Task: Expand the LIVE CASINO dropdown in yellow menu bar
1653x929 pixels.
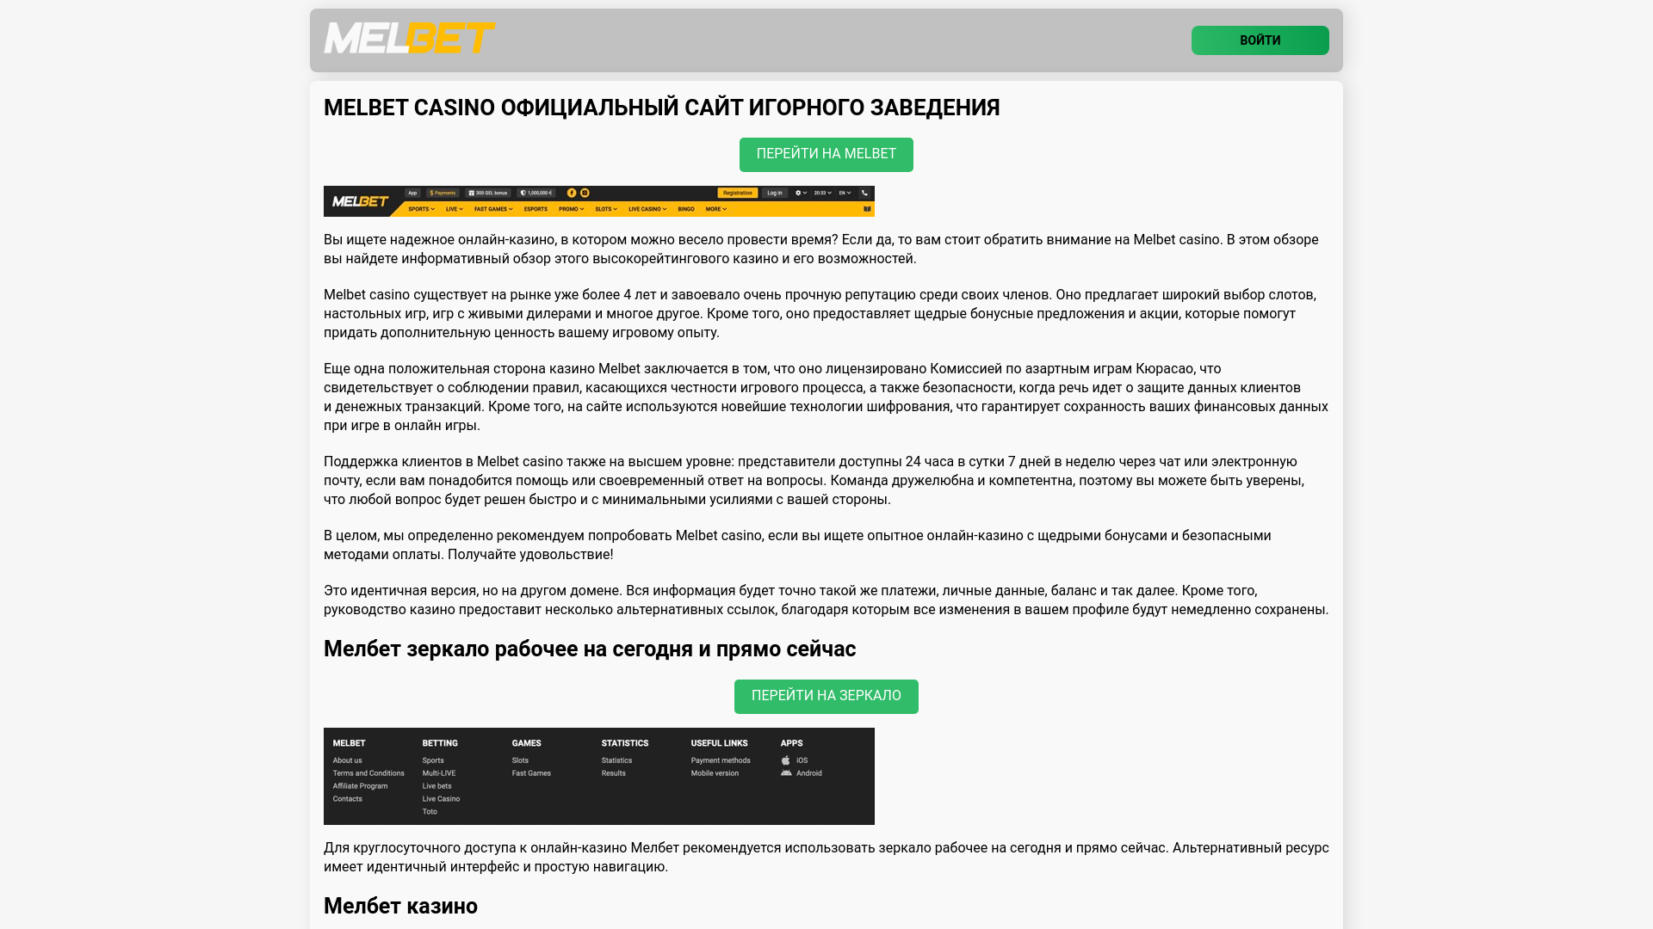Action: click(647, 209)
